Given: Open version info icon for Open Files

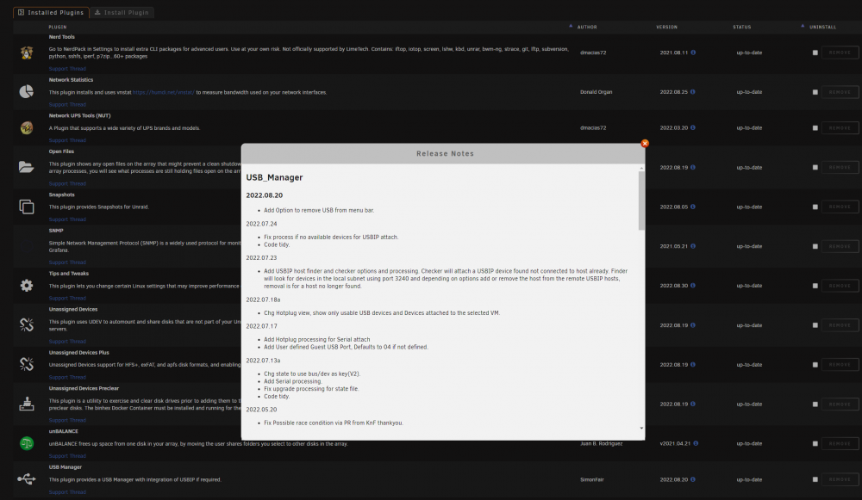Looking at the screenshot, I should point(693,168).
